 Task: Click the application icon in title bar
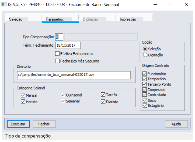coord(4,5)
